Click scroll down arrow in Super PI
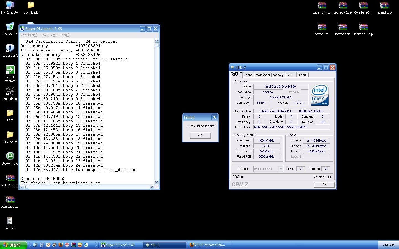Image resolution: width=399 pixels, height=249 pixels. [x=157, y=182]
